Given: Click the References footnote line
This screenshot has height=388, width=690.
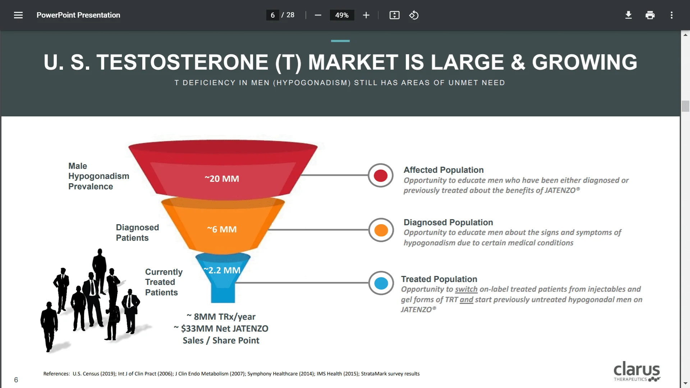Looking at the screenshot, I should [231, 374].
